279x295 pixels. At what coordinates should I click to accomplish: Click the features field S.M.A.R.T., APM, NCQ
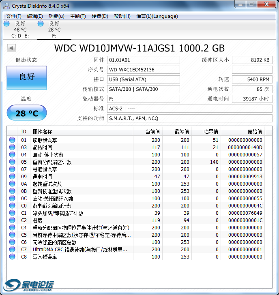(x=190, y=118)
